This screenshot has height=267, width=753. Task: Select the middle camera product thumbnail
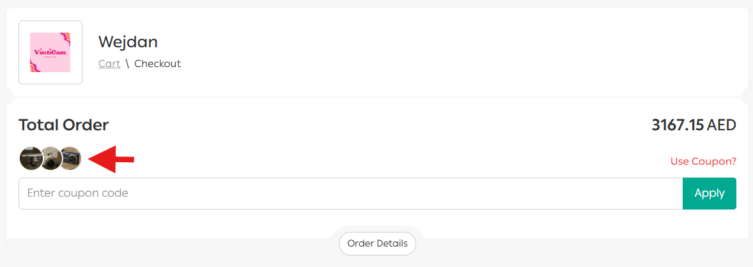(51, 158)
